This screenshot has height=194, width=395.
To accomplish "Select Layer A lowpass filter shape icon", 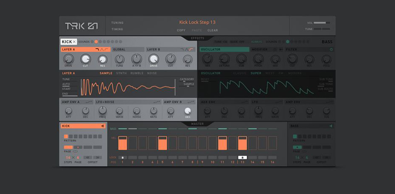I will point(97,50).
